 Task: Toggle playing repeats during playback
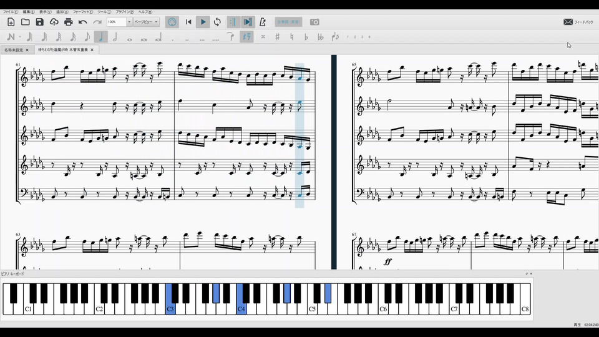click(x=233, y=22)
